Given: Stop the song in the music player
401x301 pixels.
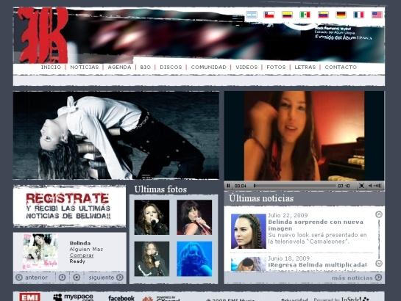Looking at the screenshot, I should (x=77, y=278).
